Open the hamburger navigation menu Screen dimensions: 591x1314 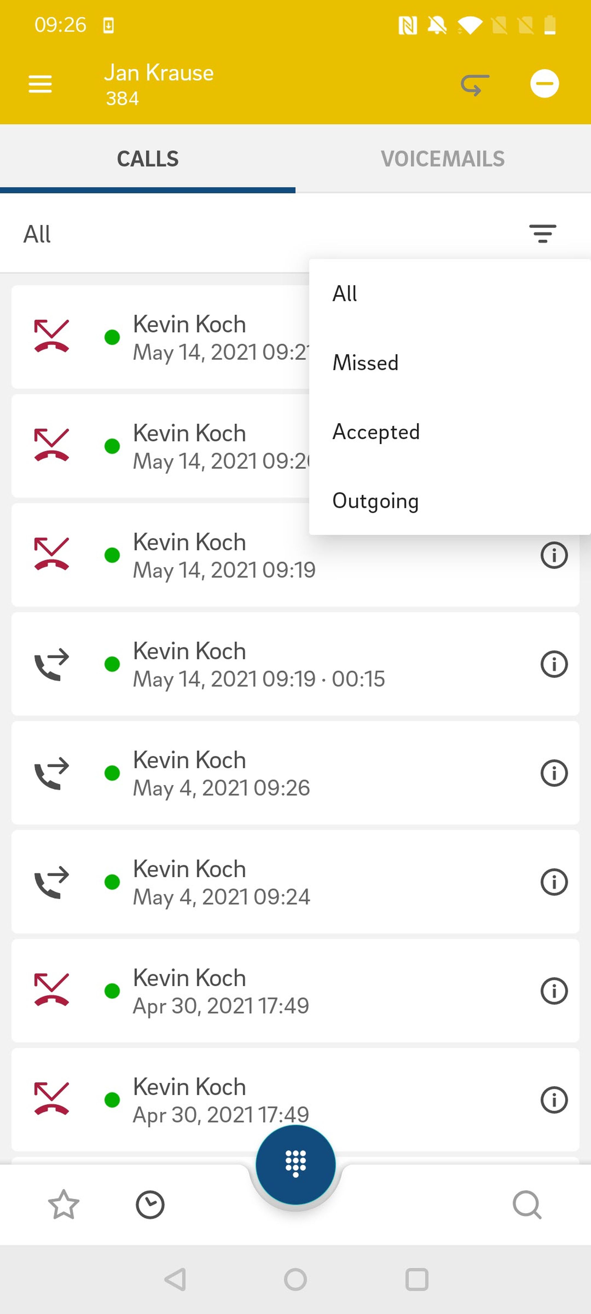click(x=40, y=84)
